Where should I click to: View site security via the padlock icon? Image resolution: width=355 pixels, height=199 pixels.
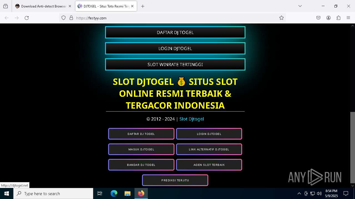pyautogui.click(x=71, y=18)
